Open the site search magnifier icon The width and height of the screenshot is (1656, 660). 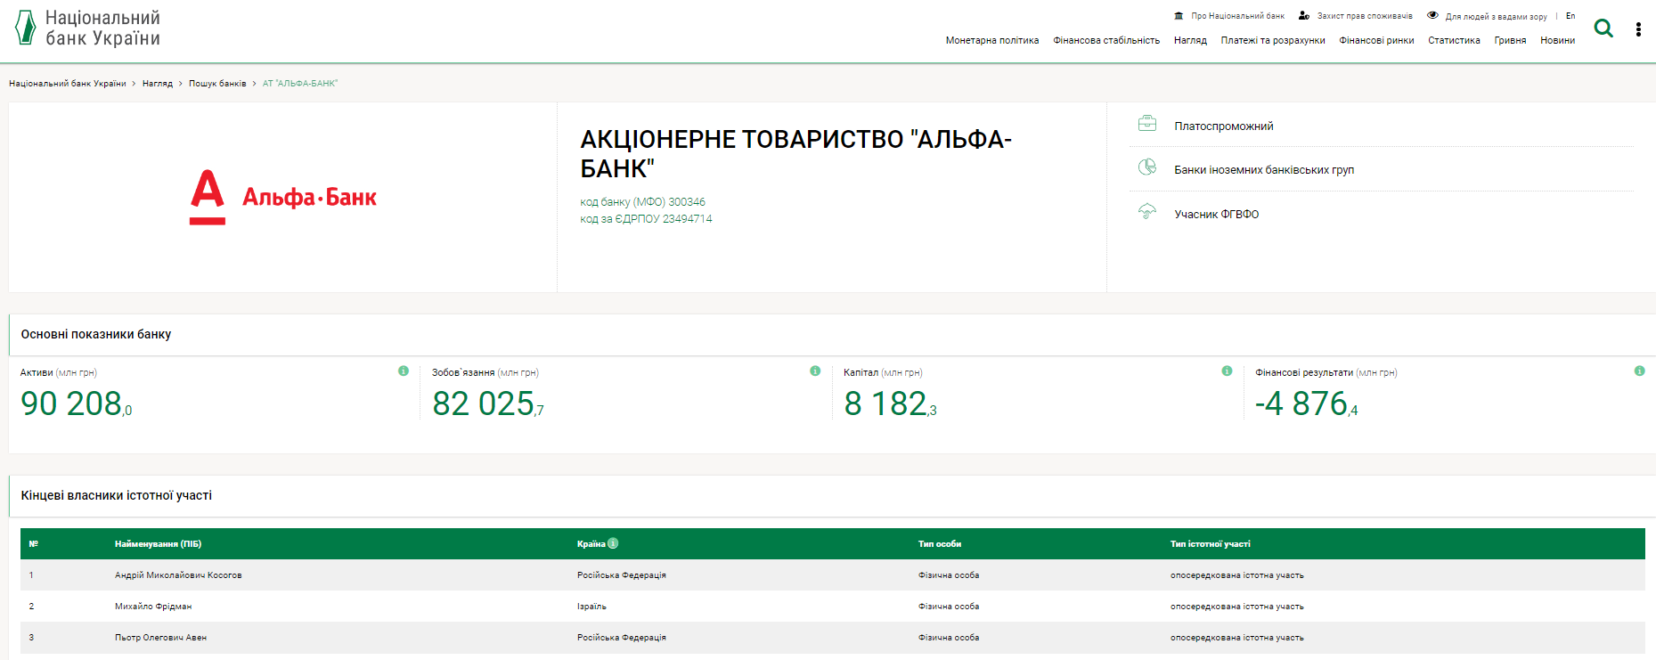1603,29
